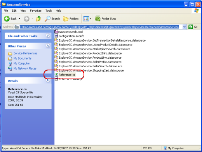
Task: Click the configuration.svcinfo file name
Action: coord(71,36)
